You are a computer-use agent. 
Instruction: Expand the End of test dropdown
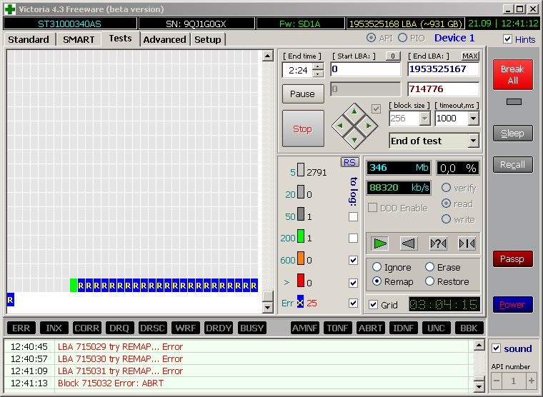pyautogui.click(x=474, y=141)
